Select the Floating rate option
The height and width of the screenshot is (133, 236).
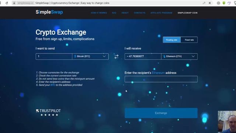(x=171, y=40)
